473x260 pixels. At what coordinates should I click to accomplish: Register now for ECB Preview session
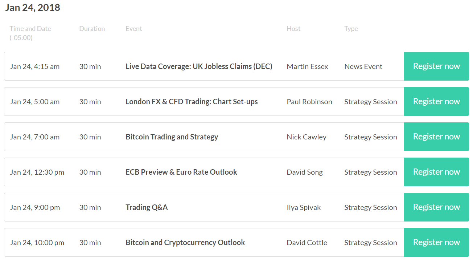click(x=436, y=172)
